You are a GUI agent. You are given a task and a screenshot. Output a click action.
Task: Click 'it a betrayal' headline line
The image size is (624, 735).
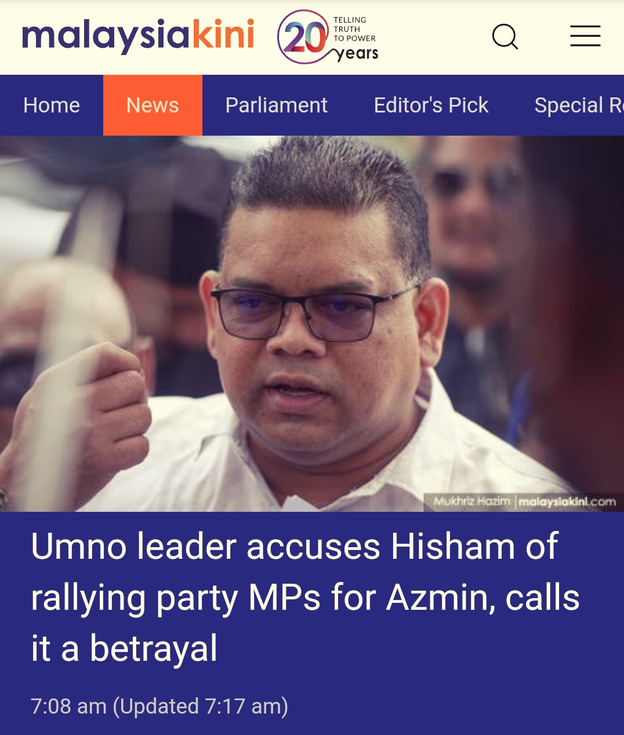click(124, 649)
